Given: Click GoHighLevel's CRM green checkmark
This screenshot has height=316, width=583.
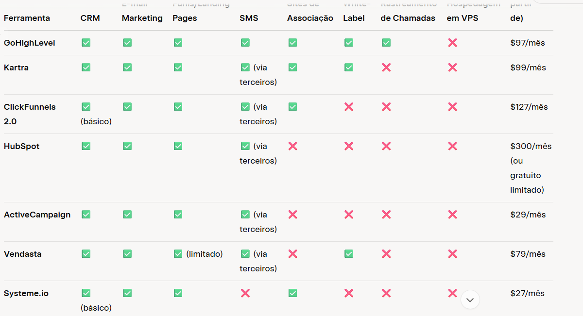Looking at the screenshot, I should click(86, 43).
